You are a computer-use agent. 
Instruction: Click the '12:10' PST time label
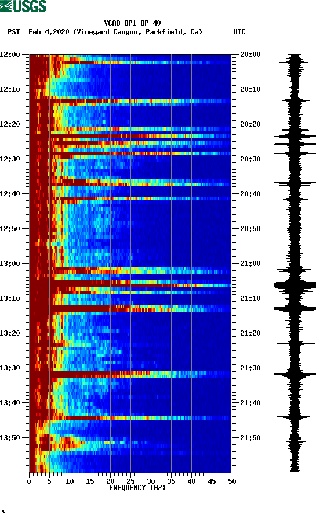pyautogui.click(x=10, y=89)
